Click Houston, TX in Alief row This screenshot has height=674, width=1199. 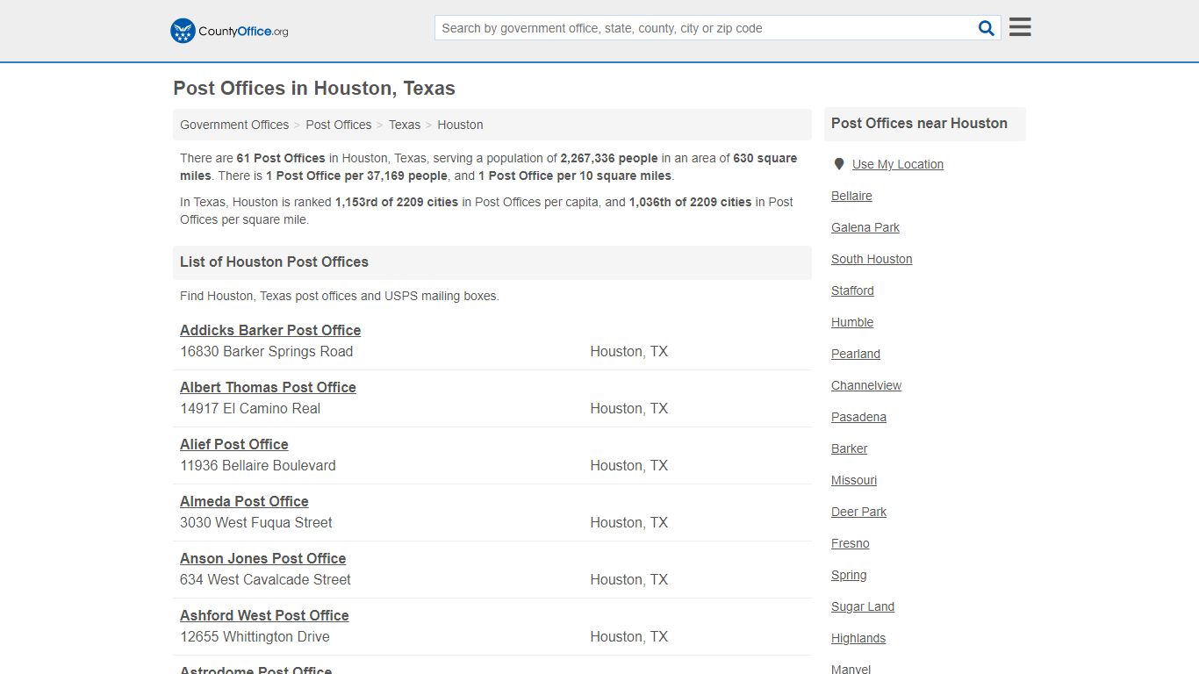pyautogui.click(x=629, y=465)
